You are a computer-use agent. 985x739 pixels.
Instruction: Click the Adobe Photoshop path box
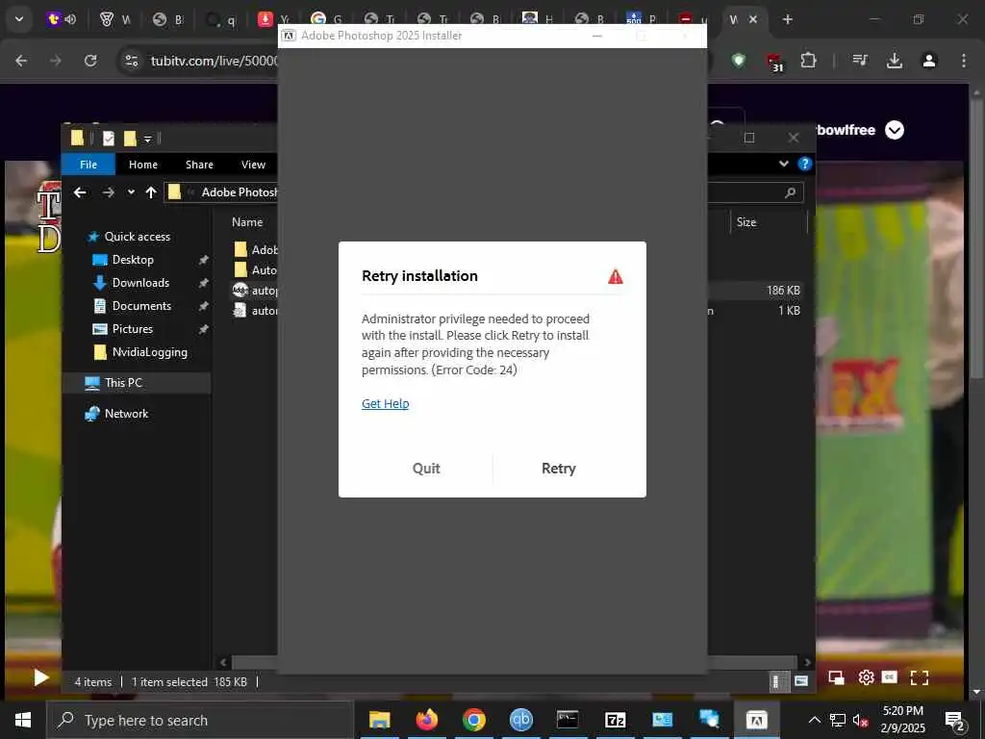pos(221,192)
